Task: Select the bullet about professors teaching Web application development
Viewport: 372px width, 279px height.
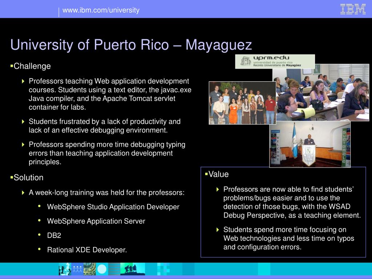Action: coord(110,94)
